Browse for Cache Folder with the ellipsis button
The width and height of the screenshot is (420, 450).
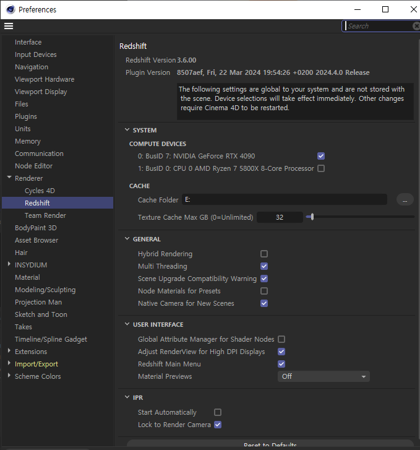coord(405,200)
